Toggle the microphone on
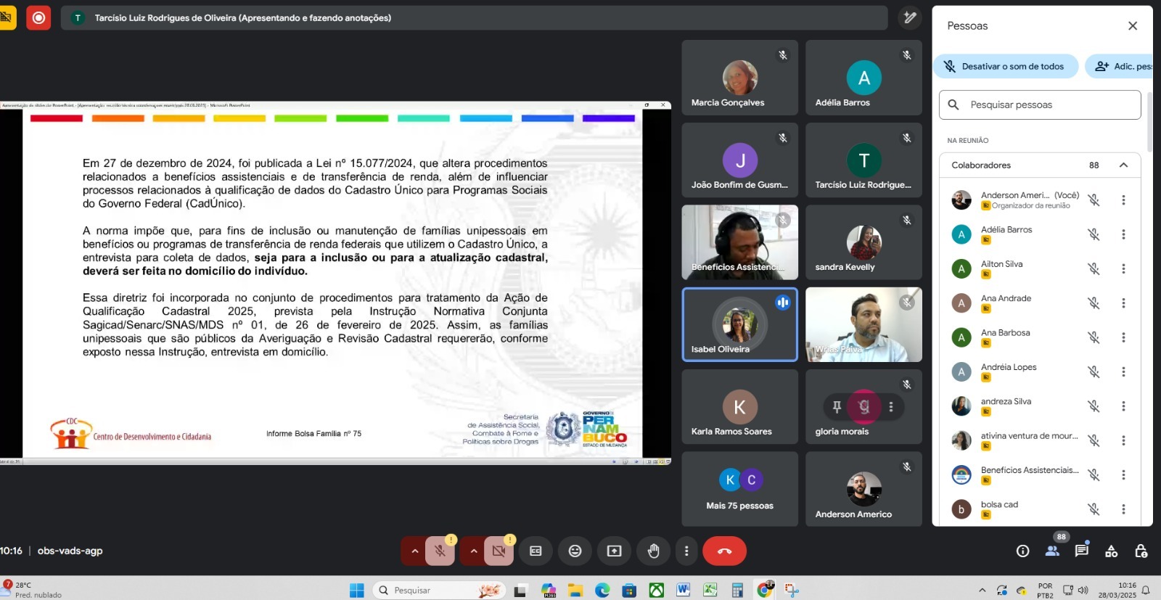Image resolution: width=1161 pixels, height=600 pixels. 440,551
